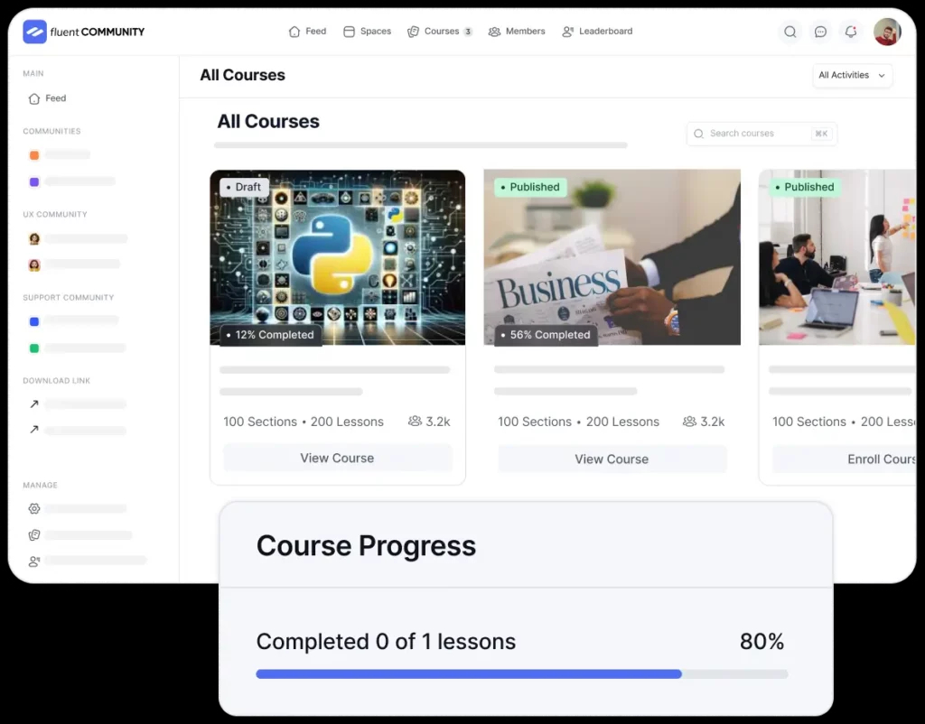Open Leaderboard in top navigation
925x724 pixels.
pos(597,32)
